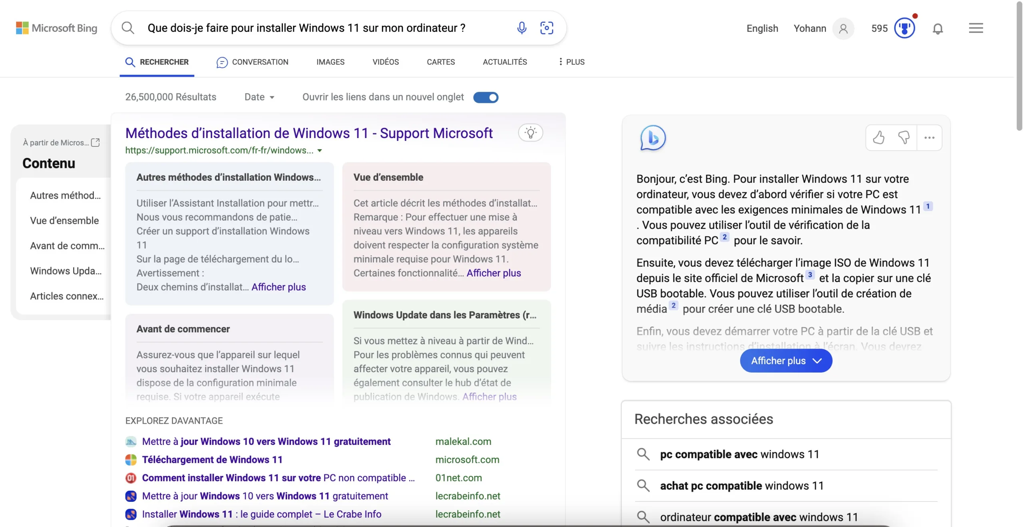Image resolution: width=1023 pixels, height=527 pixels.
Task: Click the page vertical scrollbar
Action: pyautogui.click(x=1019, y=66)
